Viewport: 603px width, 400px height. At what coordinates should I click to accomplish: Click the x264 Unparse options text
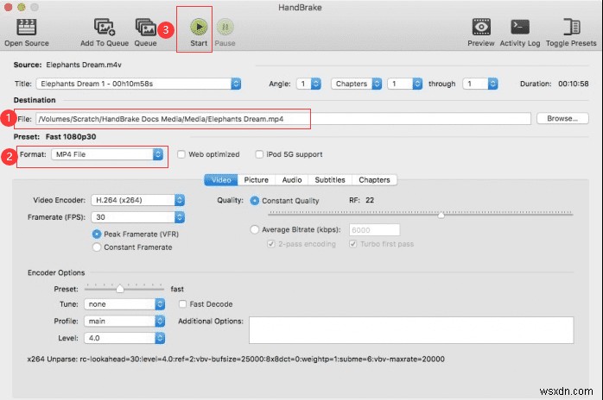(236, 359)
